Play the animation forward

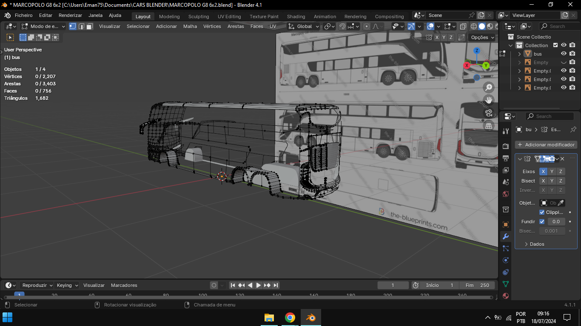pos(259,285)
